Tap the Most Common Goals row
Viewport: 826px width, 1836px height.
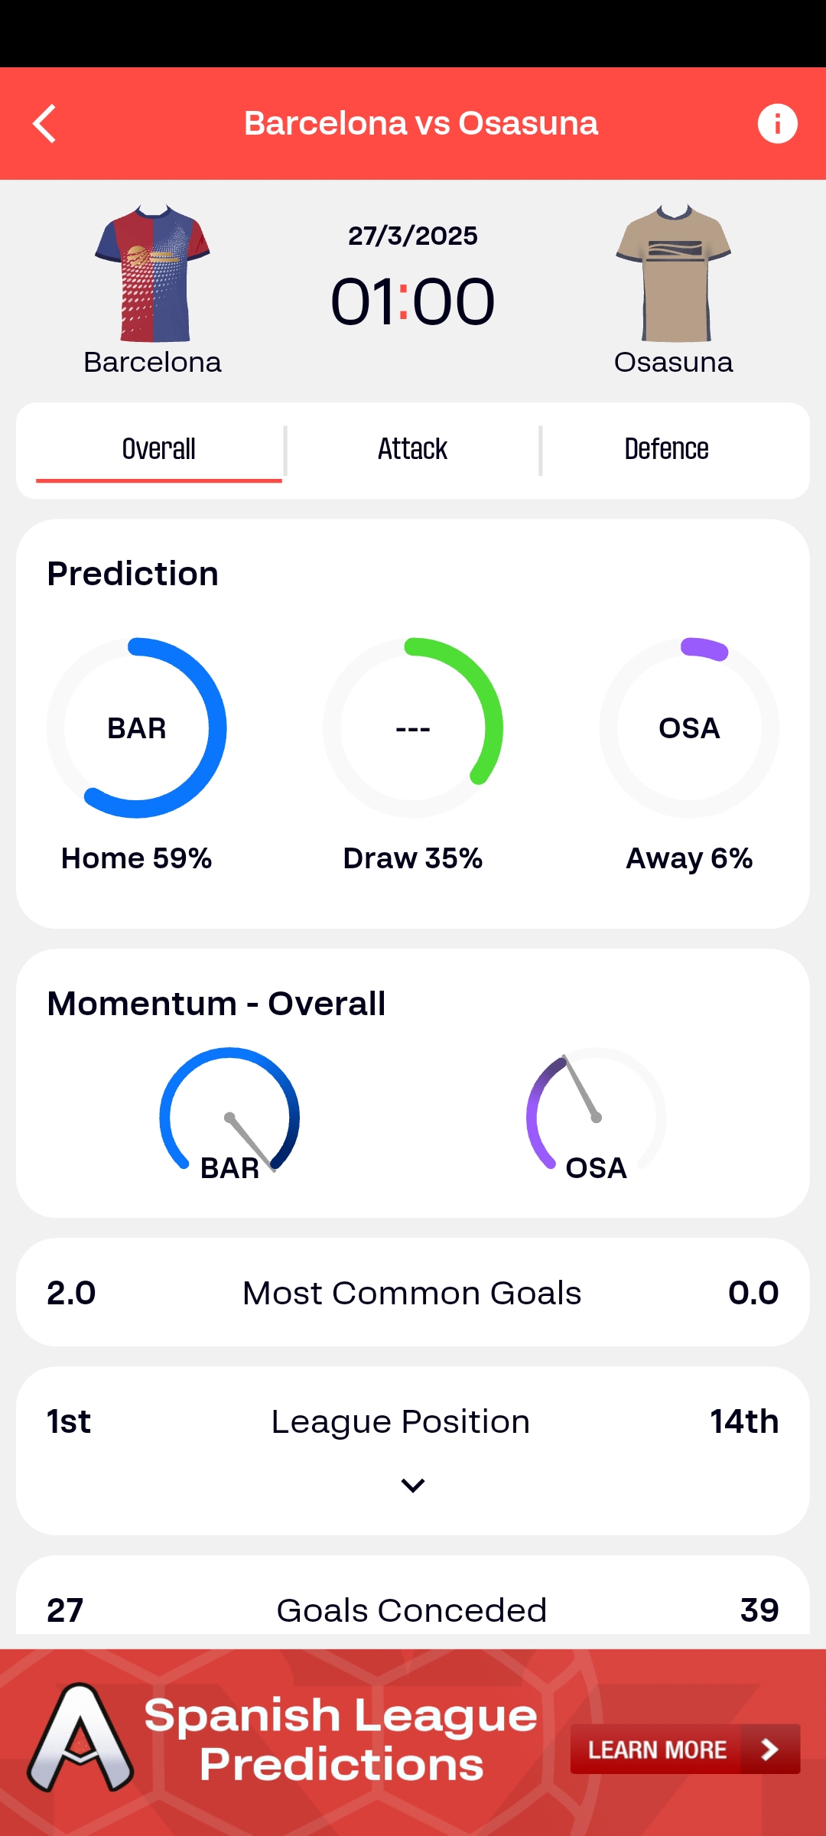[x=413, y=1293]
